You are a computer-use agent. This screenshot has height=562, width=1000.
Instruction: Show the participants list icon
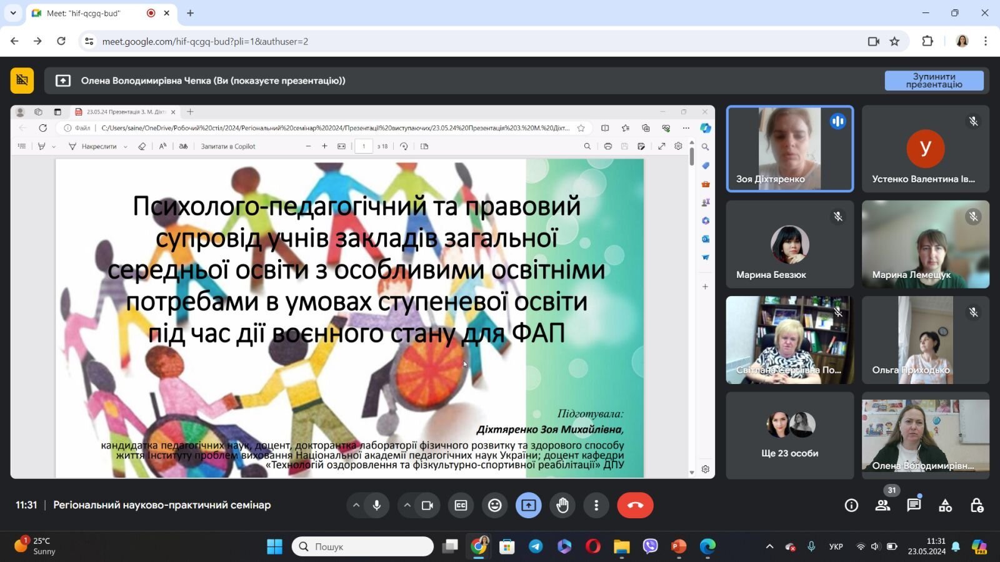(882, 505)
